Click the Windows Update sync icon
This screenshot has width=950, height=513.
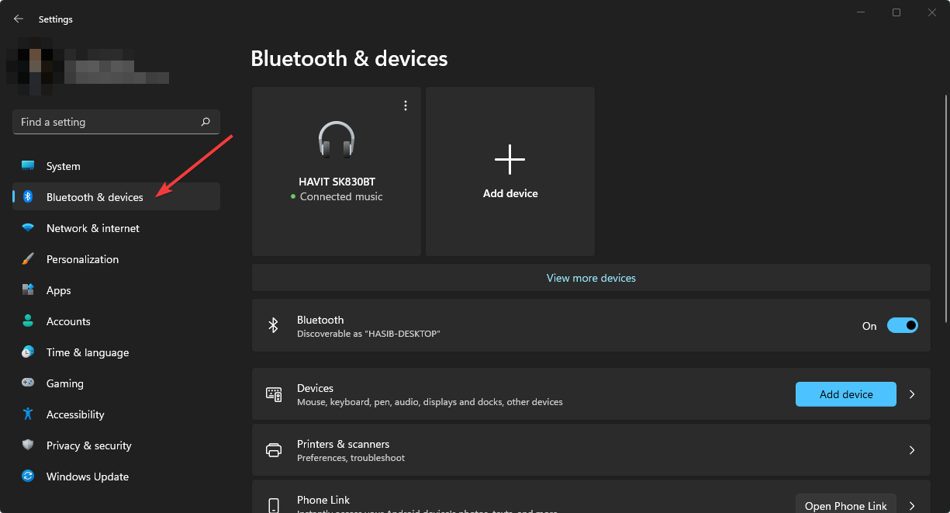pos(28,477)
